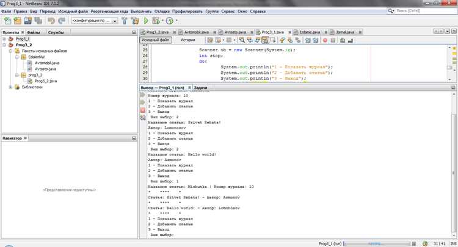Select Prog3_2.java in project tree
Image resolution: width=458 pixels, height=247 pixels.
pos(46,81)
